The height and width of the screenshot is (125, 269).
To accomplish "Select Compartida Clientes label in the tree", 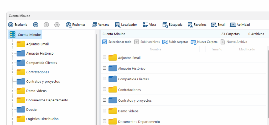I will (42, 63).
